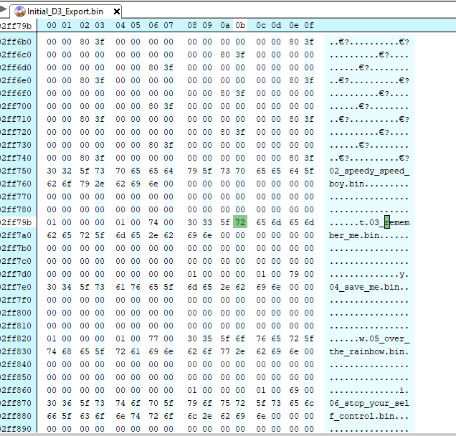Click column header 0f

[x=309, y=25]
